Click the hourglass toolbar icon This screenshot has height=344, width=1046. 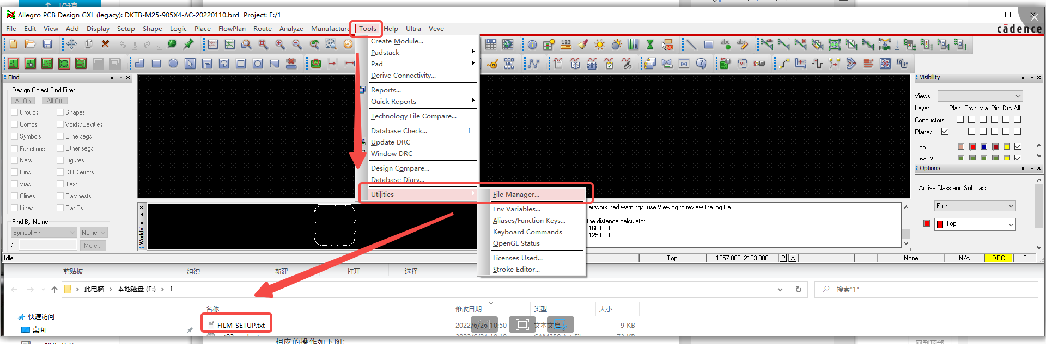click(650, 45)
